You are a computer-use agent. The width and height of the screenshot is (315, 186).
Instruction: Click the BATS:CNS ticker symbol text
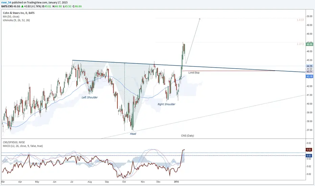[x=7, y=6]
